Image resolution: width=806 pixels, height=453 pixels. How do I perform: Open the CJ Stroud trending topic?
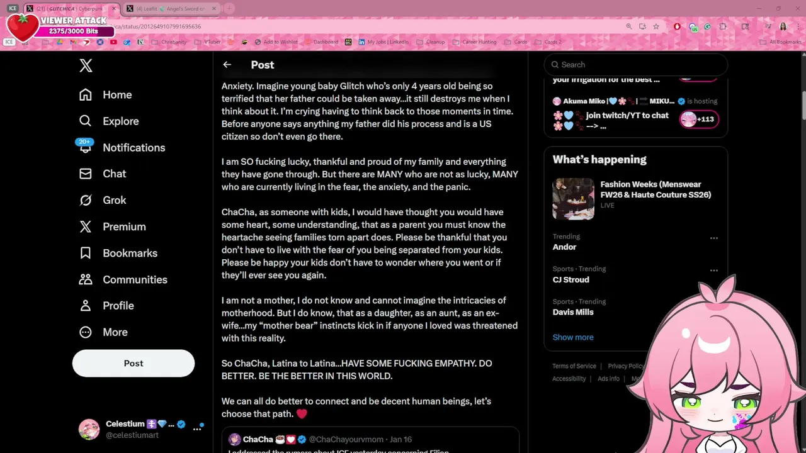click(571, 280)
